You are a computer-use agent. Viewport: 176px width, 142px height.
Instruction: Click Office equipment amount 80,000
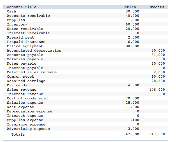pos(132,46)
